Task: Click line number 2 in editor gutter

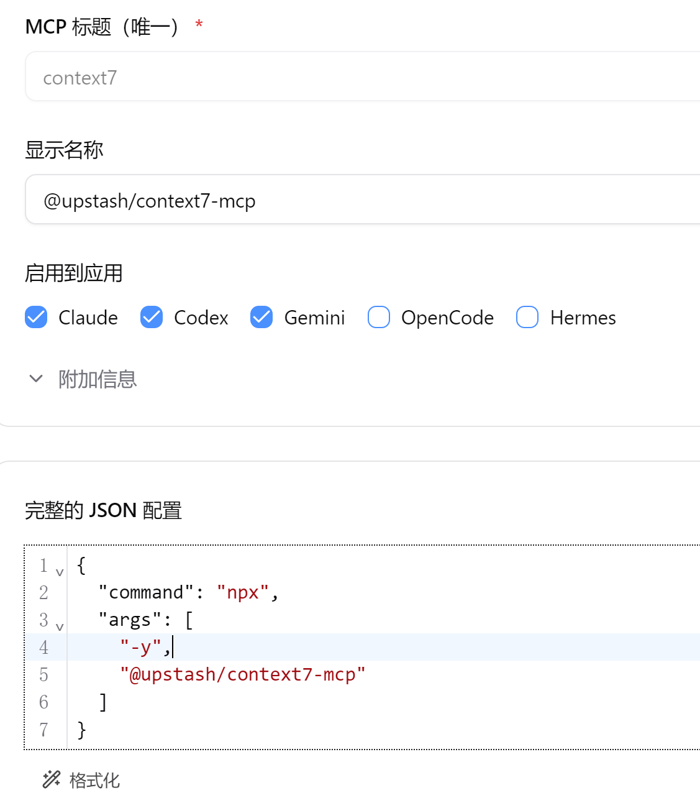Action: [43, 592]
